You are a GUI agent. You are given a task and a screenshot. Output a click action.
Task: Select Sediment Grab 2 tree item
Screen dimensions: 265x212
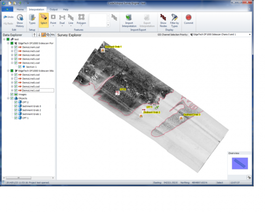pos(31,110)
